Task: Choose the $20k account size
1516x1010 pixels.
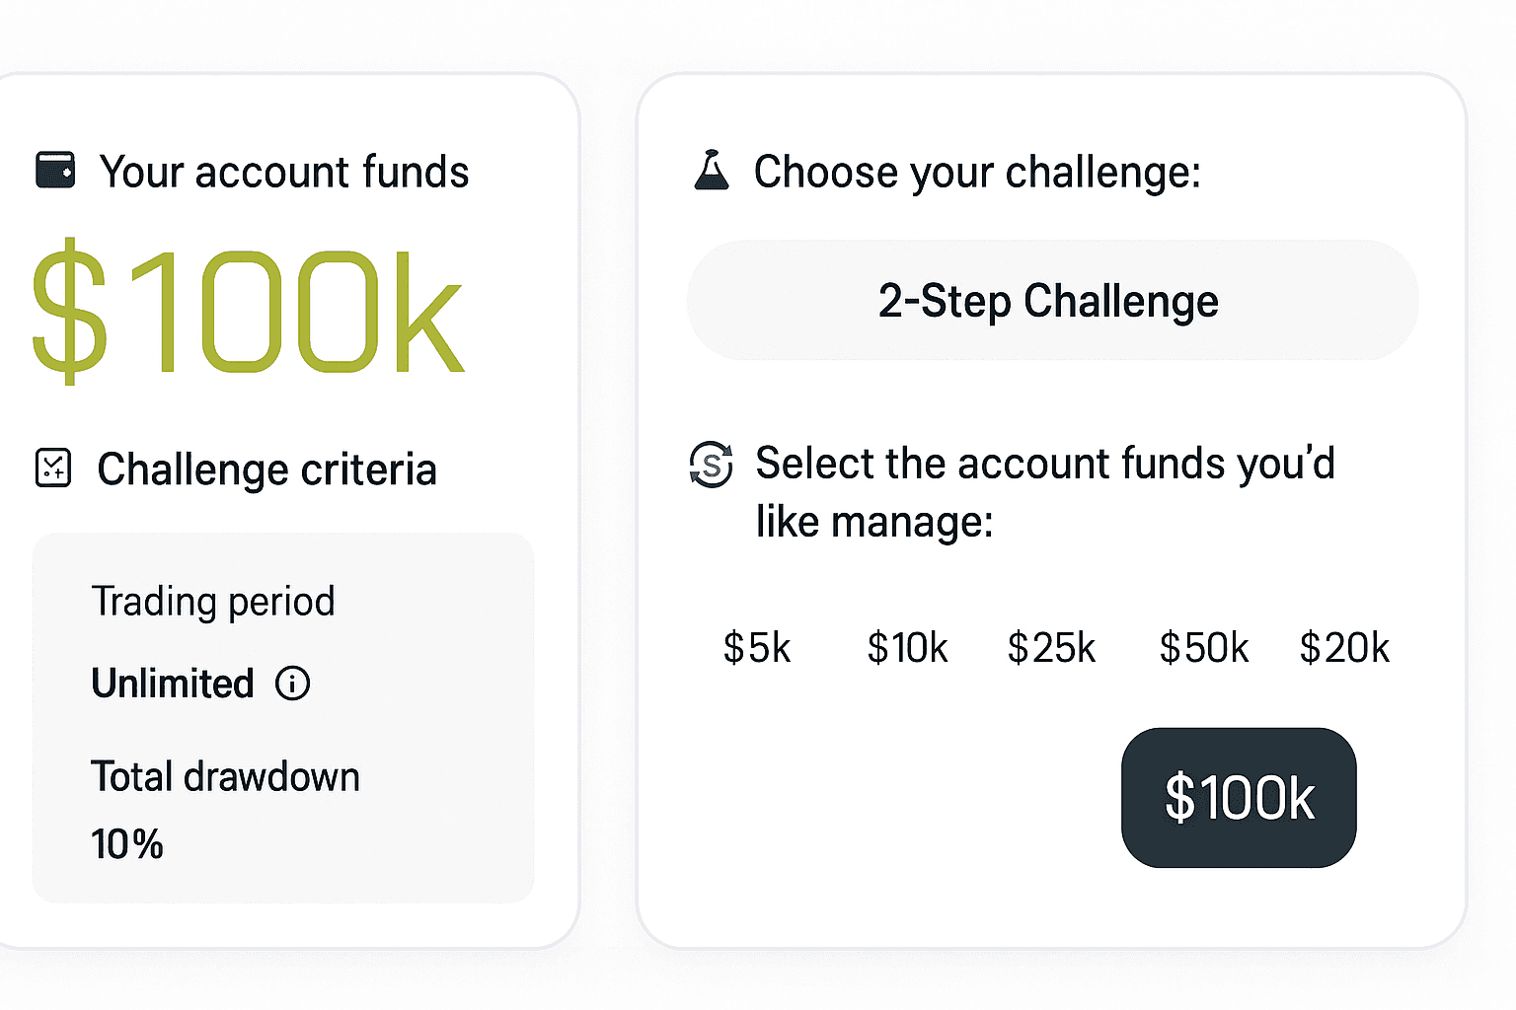Action: coord(1344,648)
